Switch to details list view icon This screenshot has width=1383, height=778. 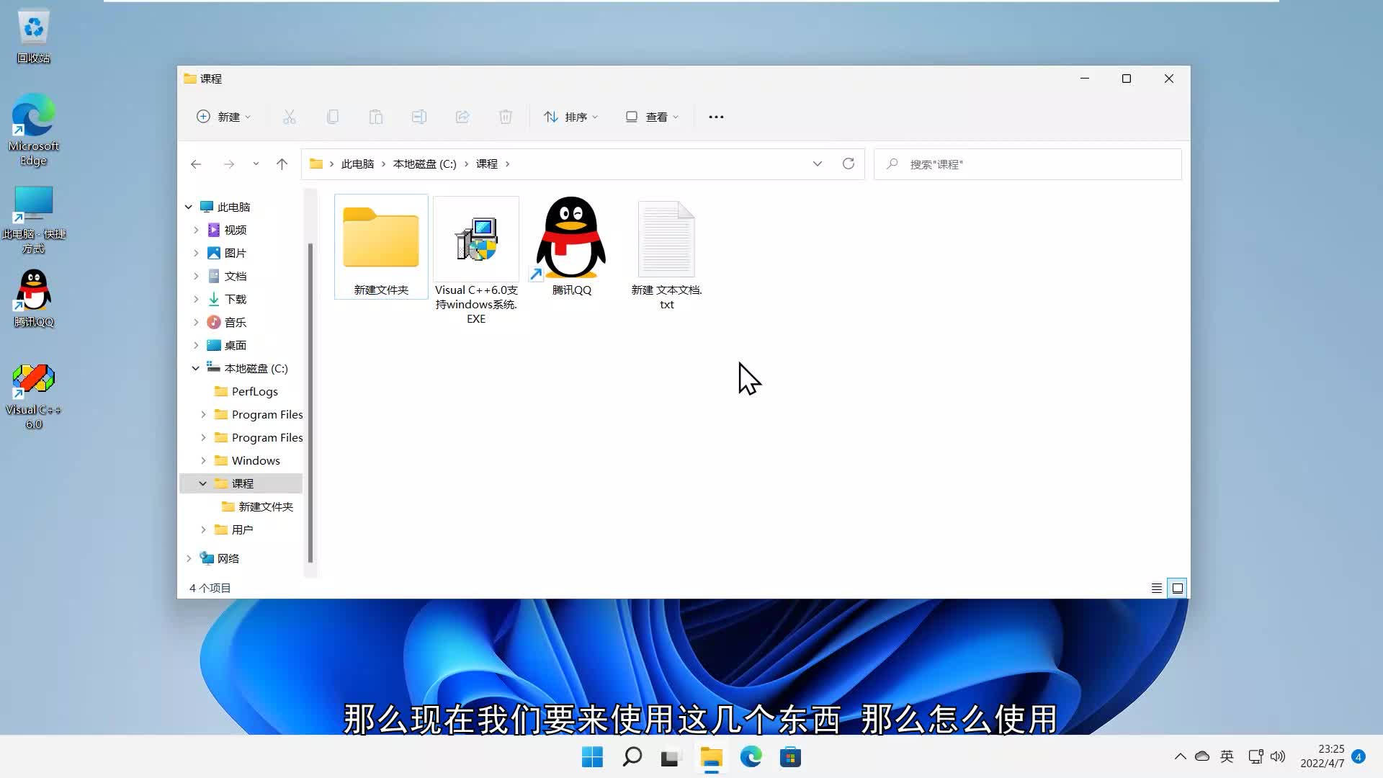pyautogui.click(x=1157, y=589)
